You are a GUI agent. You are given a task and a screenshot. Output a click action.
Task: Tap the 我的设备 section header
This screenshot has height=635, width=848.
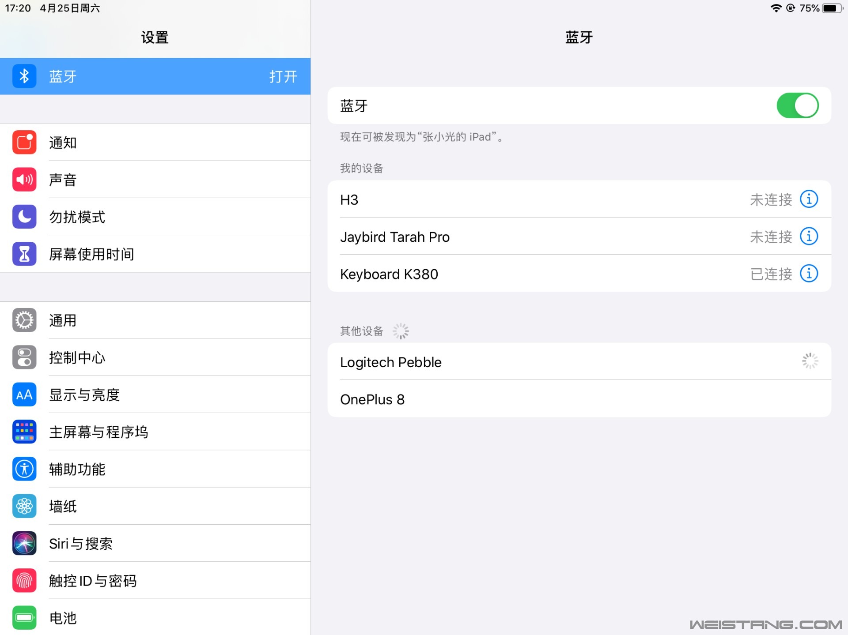[361, 168]
